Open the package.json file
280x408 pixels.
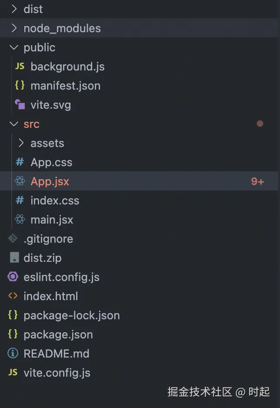[58, 334]
